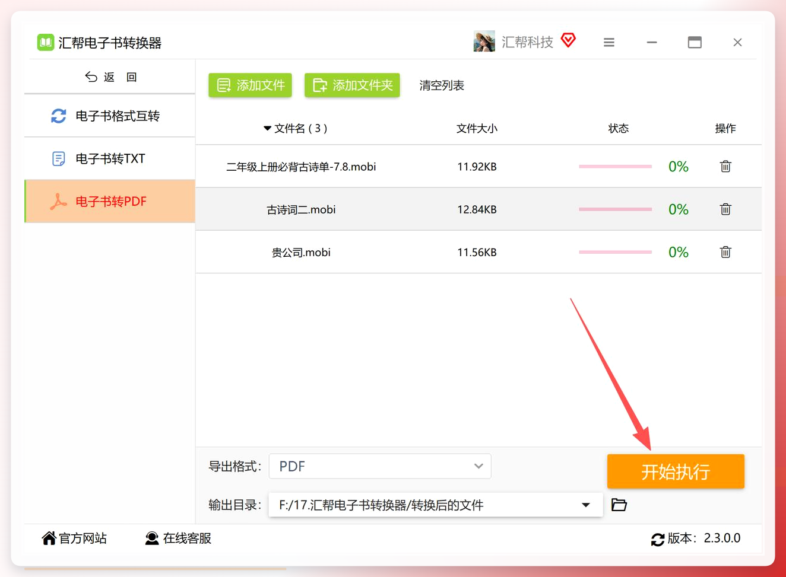Click 操作 column header

pos(725,128)
